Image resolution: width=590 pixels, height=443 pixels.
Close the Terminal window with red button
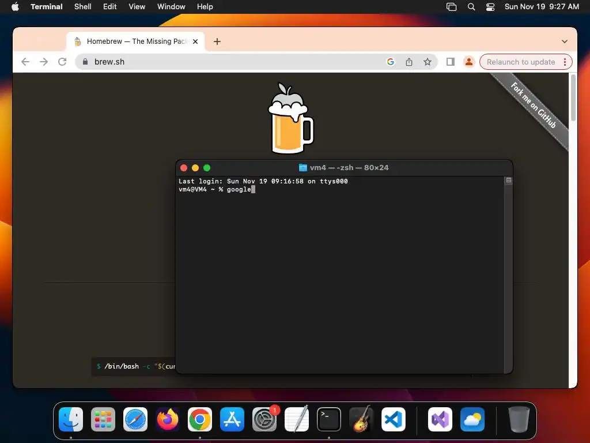point(184,168)
